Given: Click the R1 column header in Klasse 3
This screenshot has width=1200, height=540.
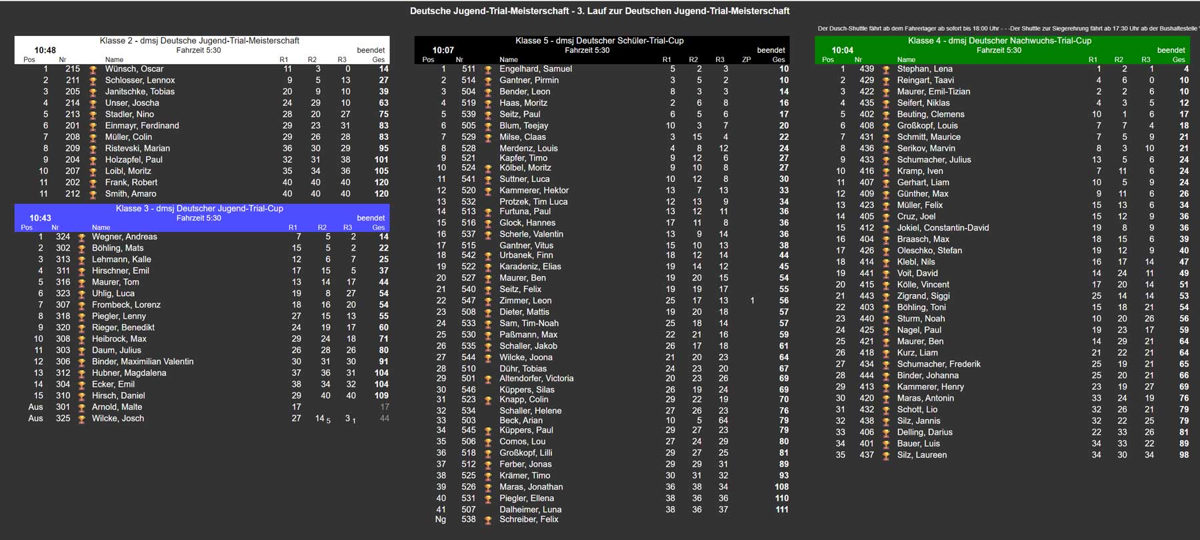Looking at the screenshot, I should point(293,227).
